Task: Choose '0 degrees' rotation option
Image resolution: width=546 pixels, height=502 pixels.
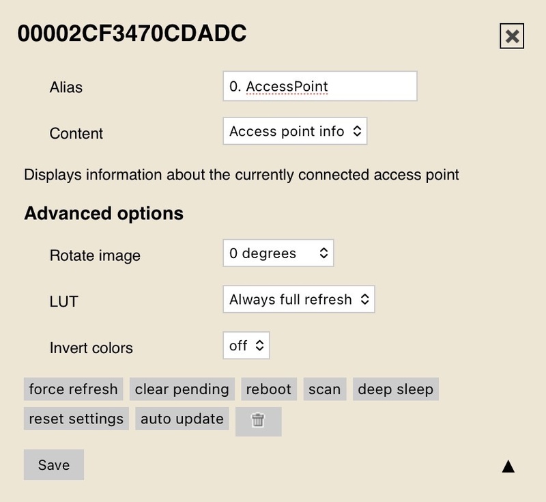Action: (278, 252)
